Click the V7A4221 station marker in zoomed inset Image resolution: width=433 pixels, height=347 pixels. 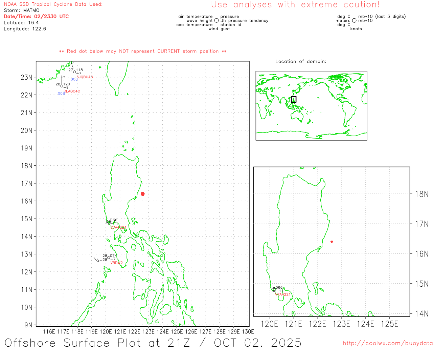point(274,290)
